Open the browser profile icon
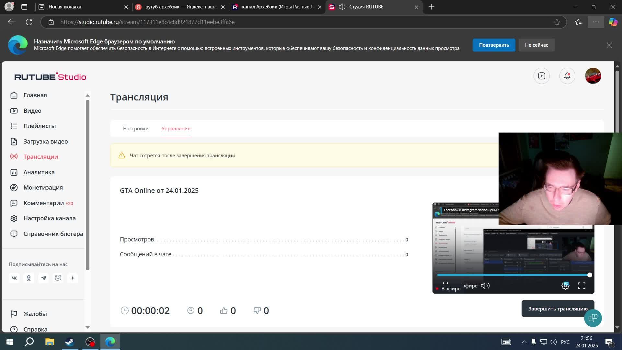Viewport: 622px width, 350px height. pos(9,7)
